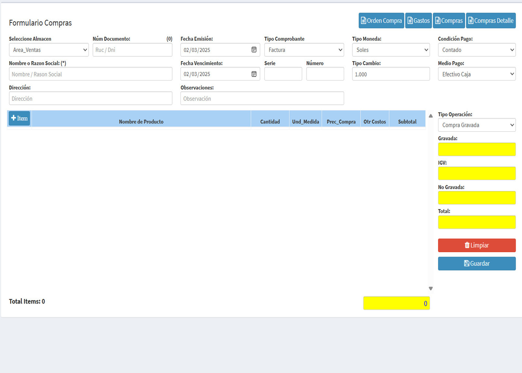This screenshot has width=522, height=373.
Task: Select the Tipo Operación dropdown
Action: coord(477,125)
